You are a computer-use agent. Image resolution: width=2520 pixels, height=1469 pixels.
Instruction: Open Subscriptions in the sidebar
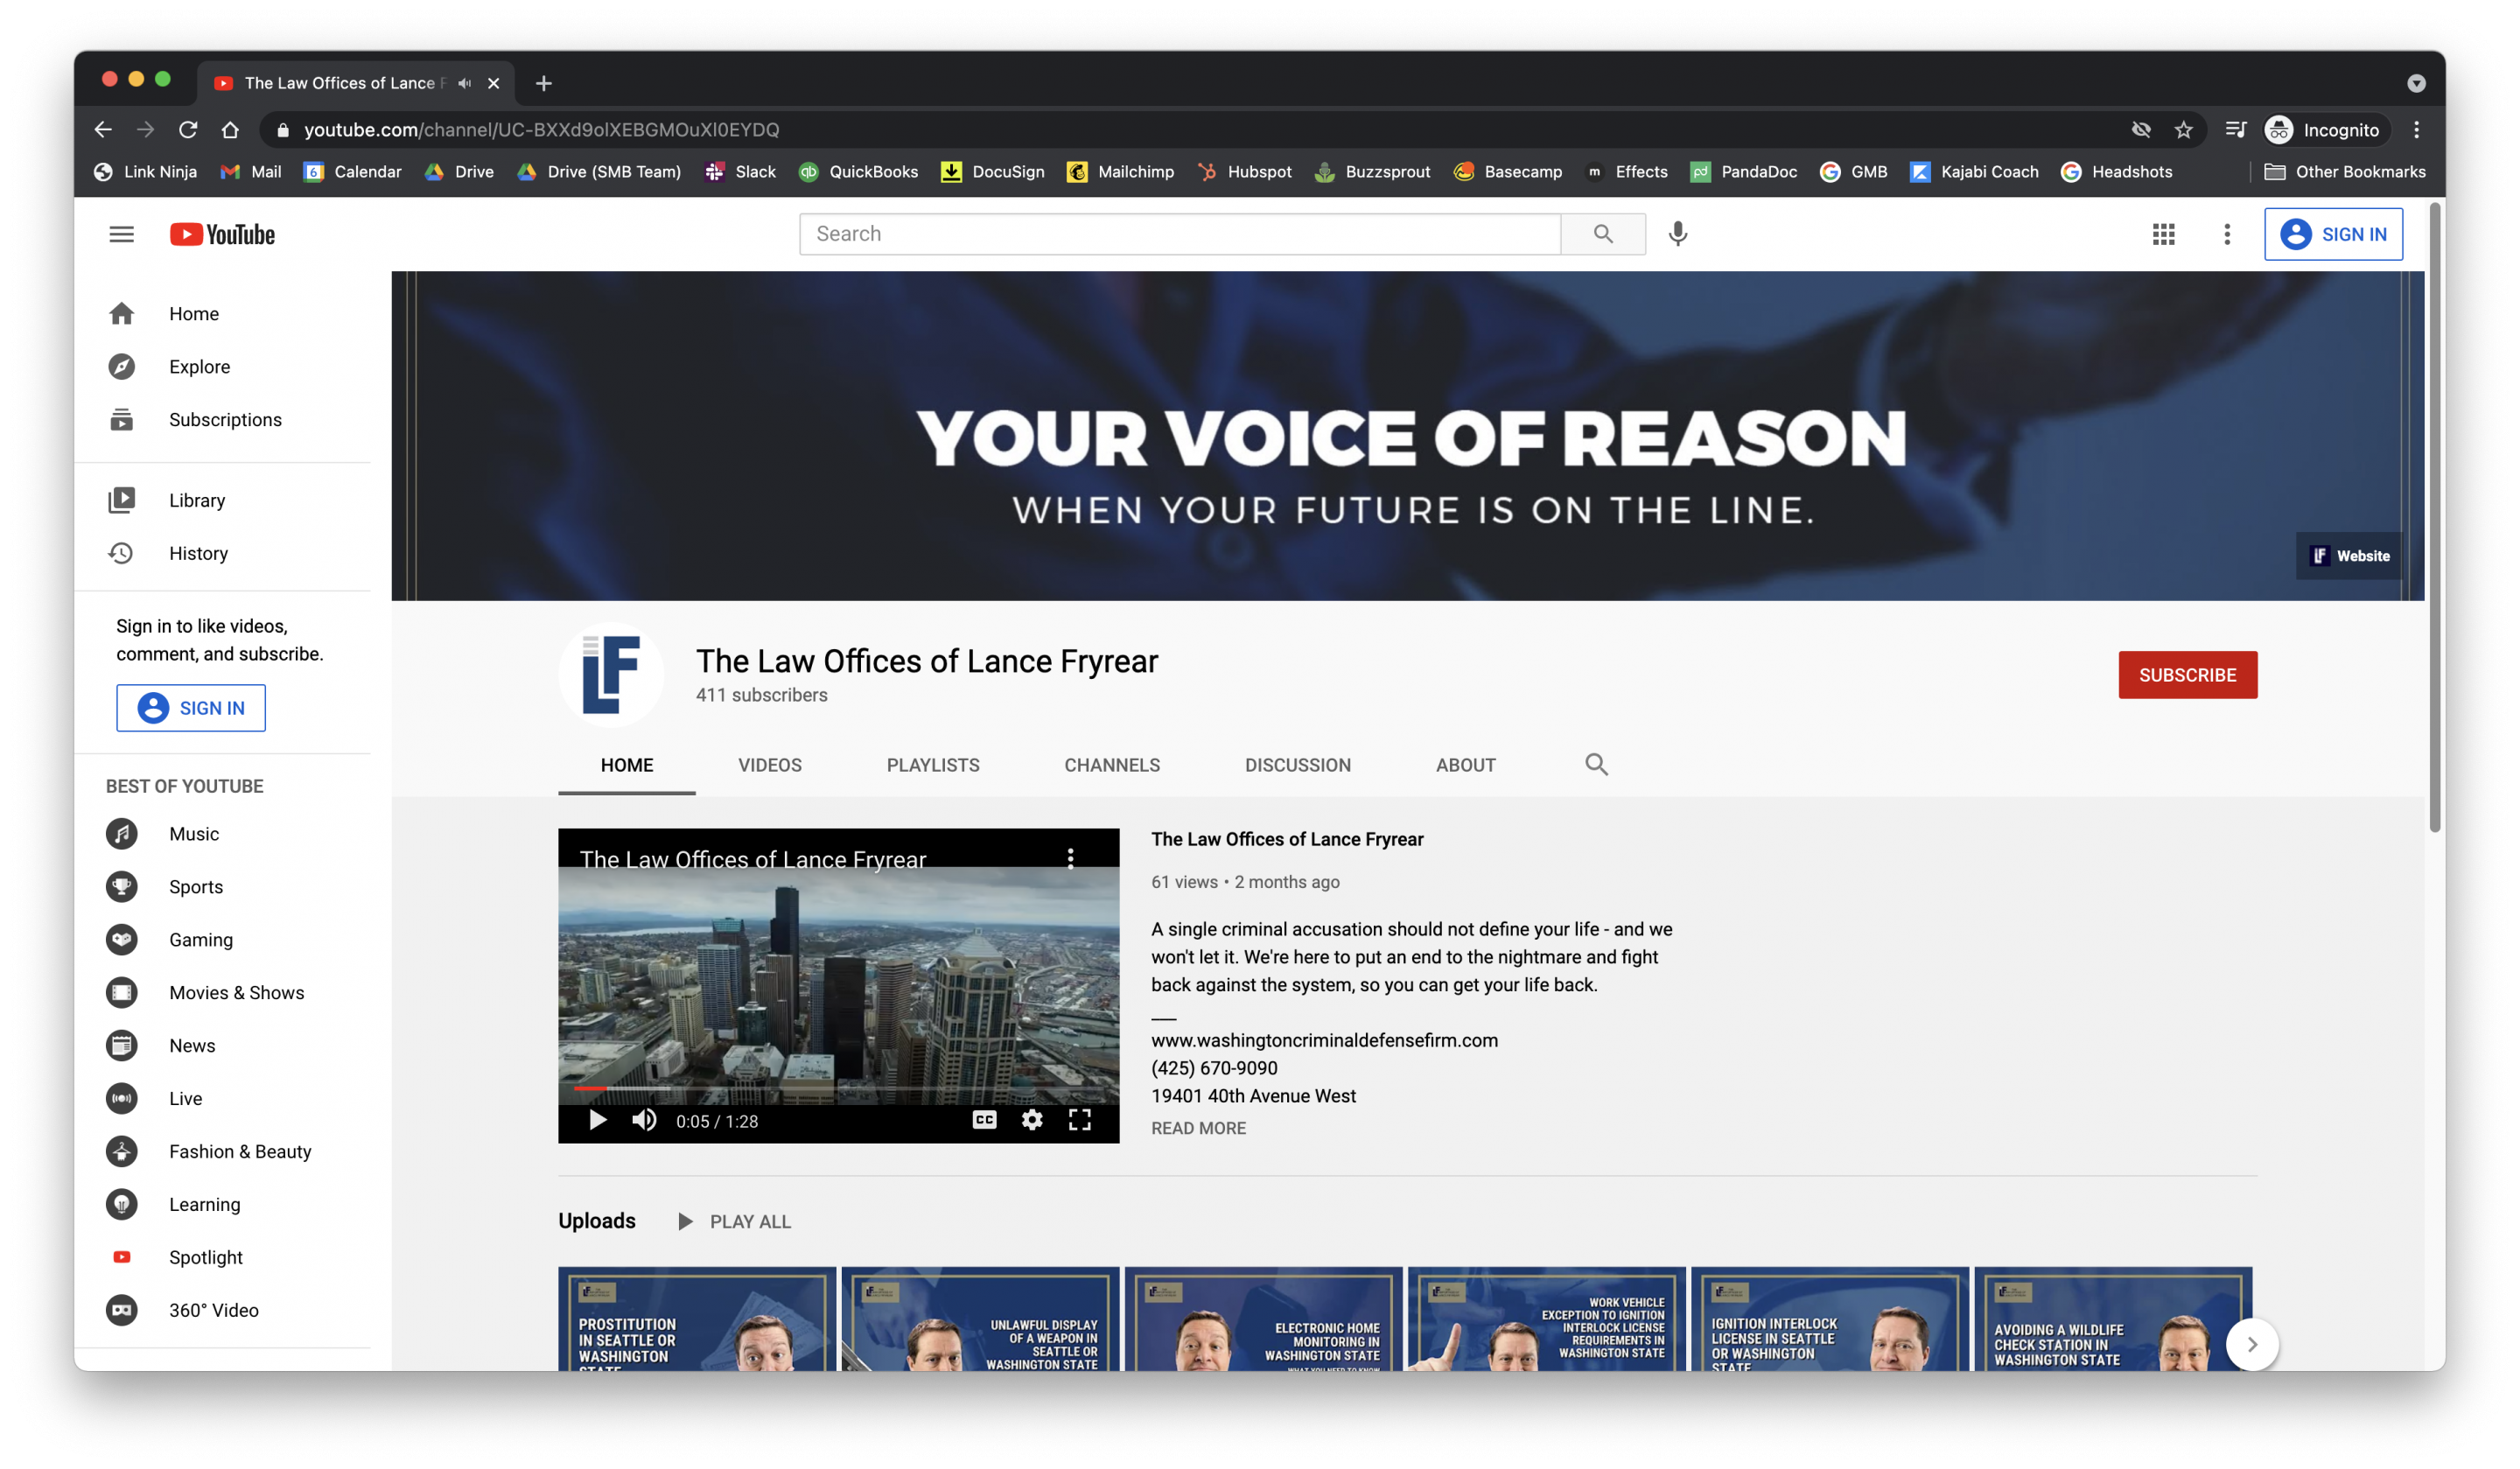[222, 420]
